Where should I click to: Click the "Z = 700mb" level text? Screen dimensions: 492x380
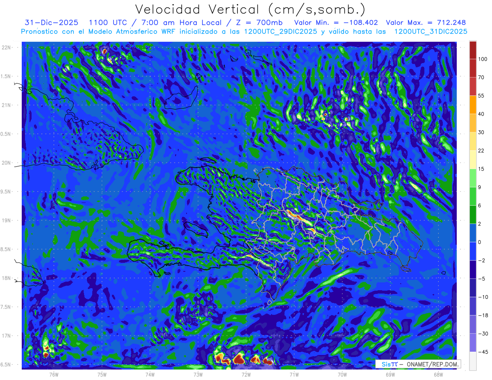(x=258, y=23)
